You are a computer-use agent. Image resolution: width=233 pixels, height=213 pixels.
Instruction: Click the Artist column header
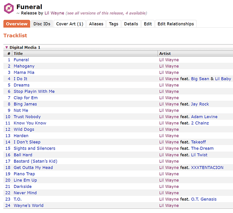195,54
